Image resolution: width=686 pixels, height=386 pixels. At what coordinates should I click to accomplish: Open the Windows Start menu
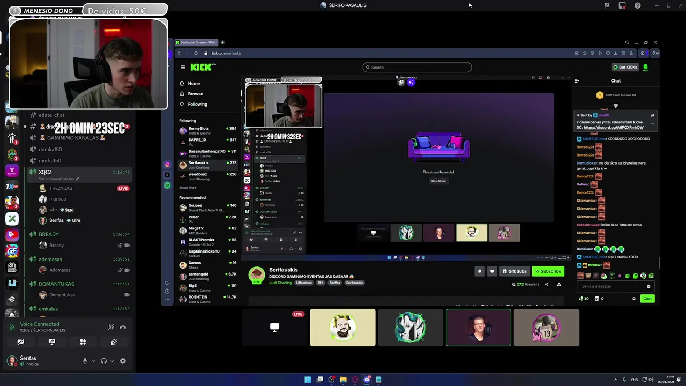point(308,380)
